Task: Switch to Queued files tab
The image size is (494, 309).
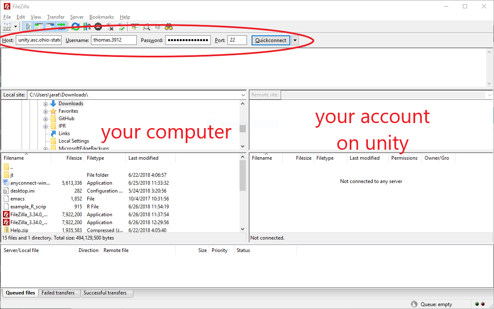Action: click(x=20, y=293)
